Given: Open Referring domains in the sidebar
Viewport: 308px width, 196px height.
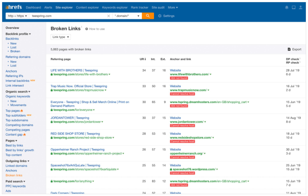Looking at the screenshot, I should click(18, 57).
